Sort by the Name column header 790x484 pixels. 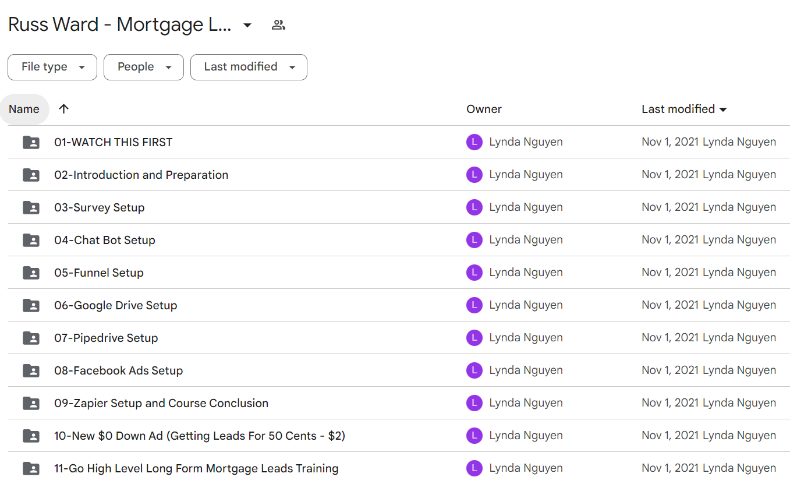click(x=24, y=109)
